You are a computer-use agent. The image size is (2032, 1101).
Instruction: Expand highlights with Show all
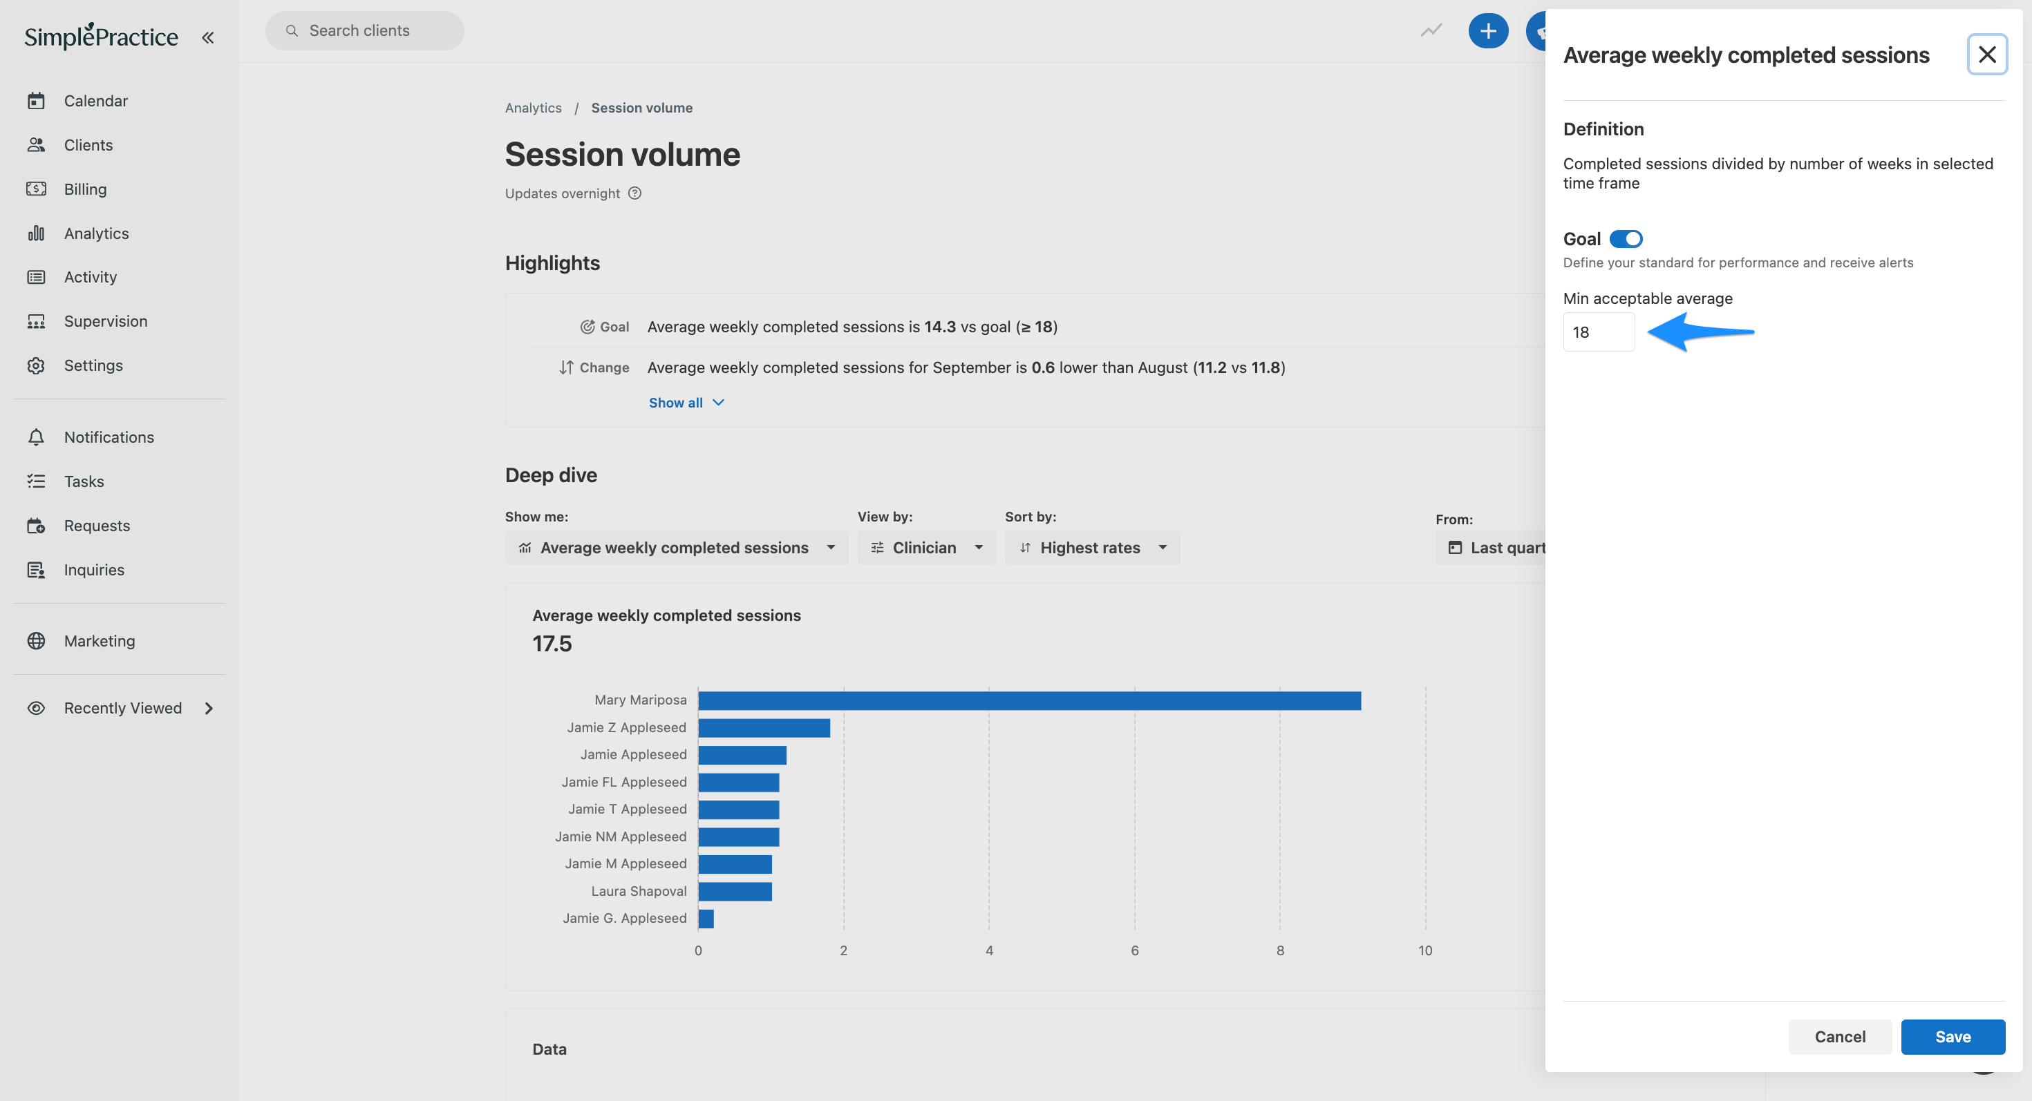point(686,403)
